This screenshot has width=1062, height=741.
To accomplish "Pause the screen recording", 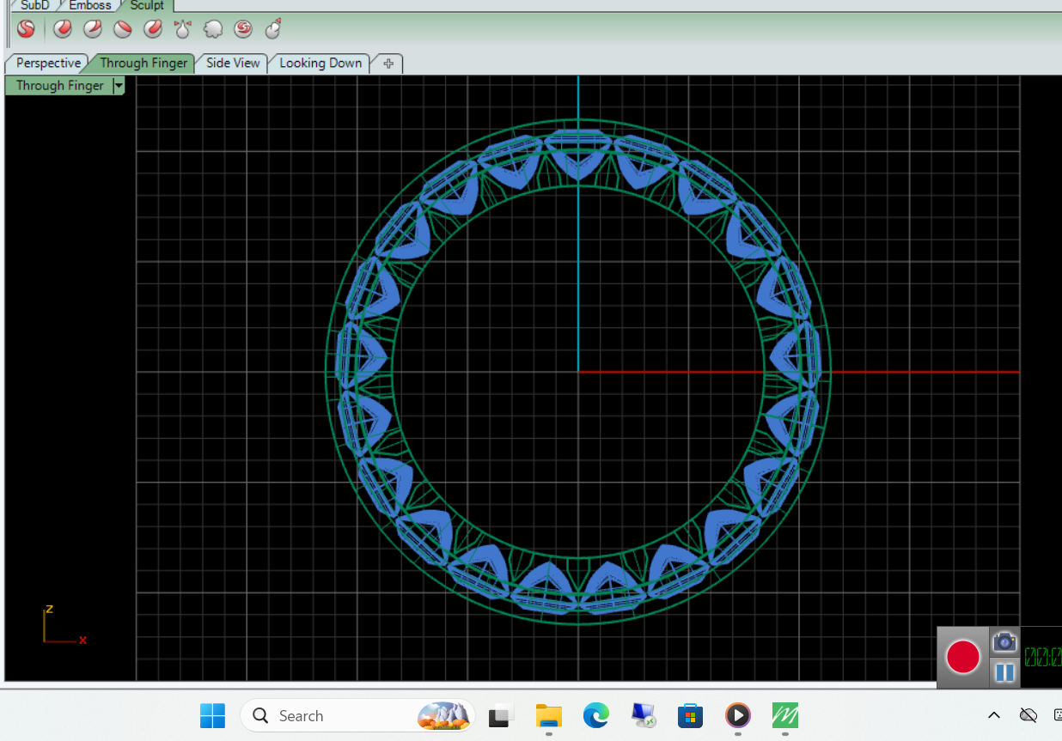I will pyautogui.click(x=1004, y=671).
